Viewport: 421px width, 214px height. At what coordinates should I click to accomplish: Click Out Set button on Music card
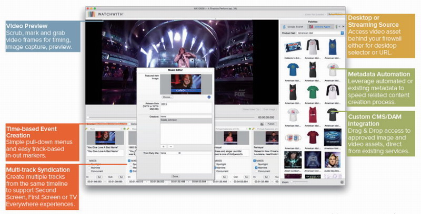pos(121,177)
